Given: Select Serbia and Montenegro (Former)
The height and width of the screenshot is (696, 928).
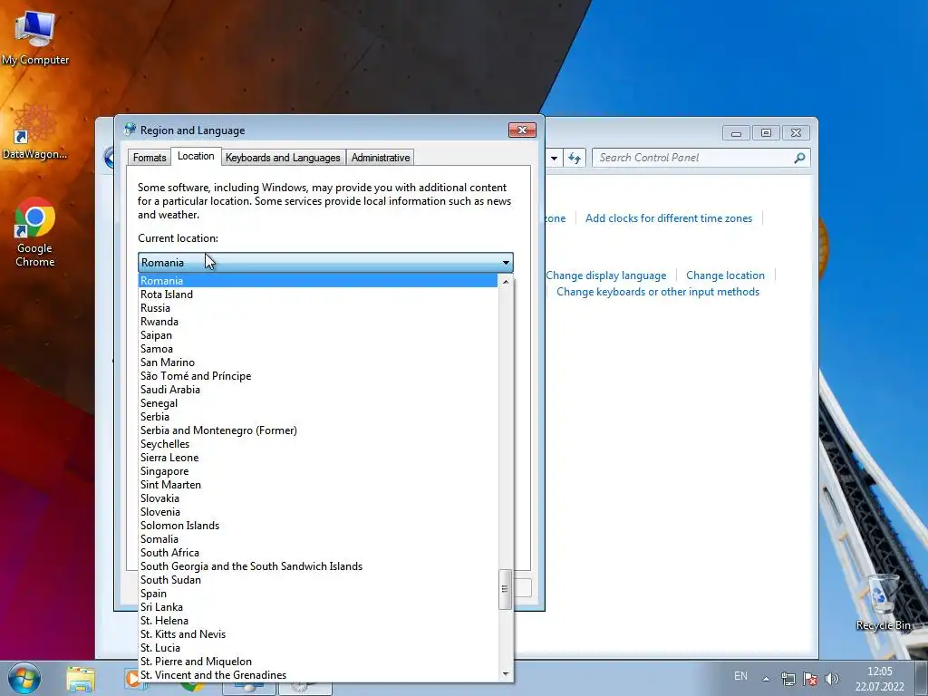Looking at the screenshot, I should click(318, 430).
